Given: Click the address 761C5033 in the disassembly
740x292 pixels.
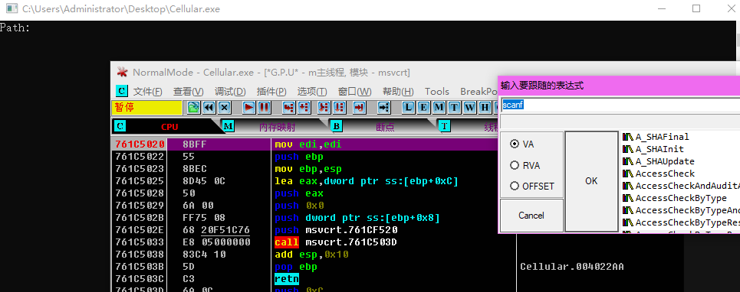Looking at the screenshot, I should tap(140, 242).
